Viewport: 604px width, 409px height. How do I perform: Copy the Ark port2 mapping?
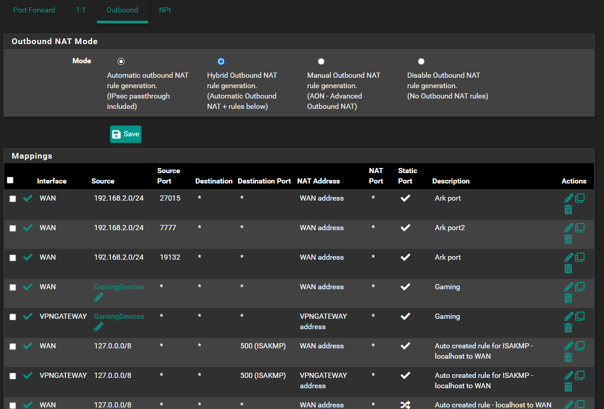[580, 228]
